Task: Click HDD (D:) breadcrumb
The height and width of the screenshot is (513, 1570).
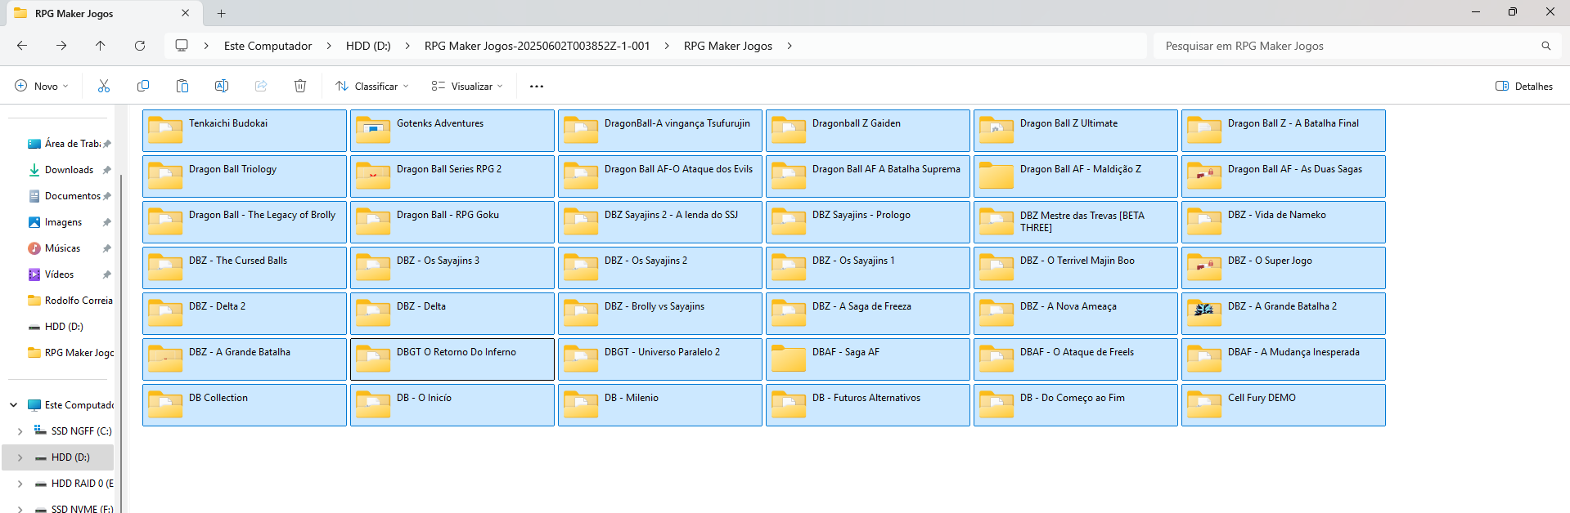Action: tap(368, 46)
